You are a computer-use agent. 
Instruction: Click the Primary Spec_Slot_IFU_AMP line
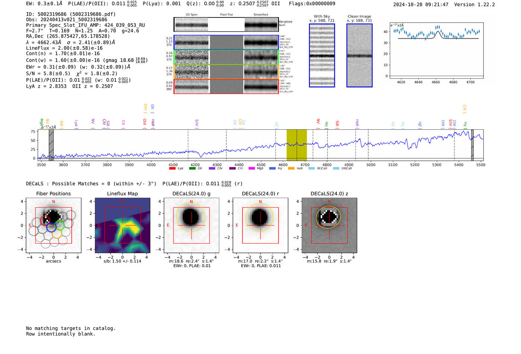pyautogui.click(x=86, y=25)
